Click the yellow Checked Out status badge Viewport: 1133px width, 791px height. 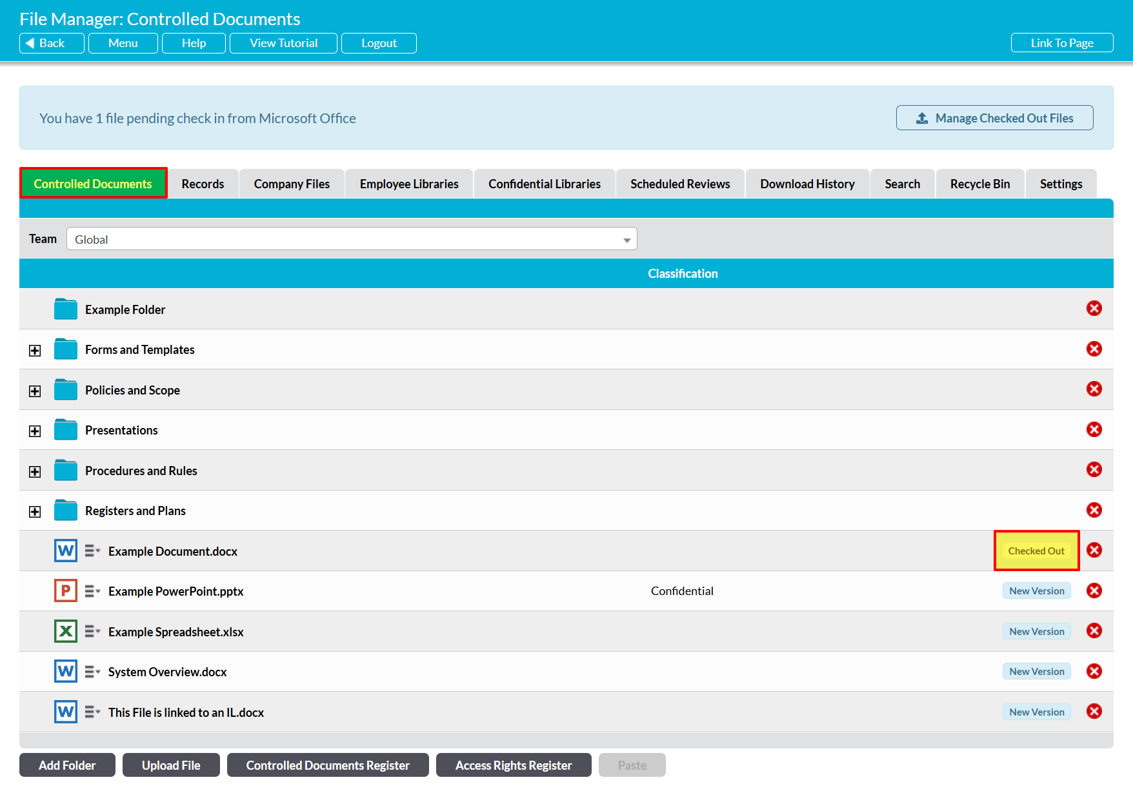[1036, 551]
